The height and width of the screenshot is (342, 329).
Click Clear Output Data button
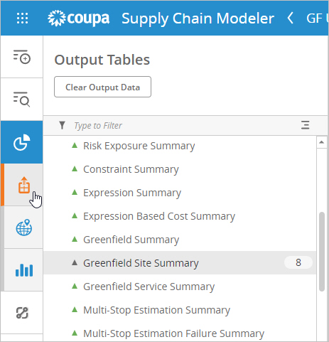[x=102, y=87]
